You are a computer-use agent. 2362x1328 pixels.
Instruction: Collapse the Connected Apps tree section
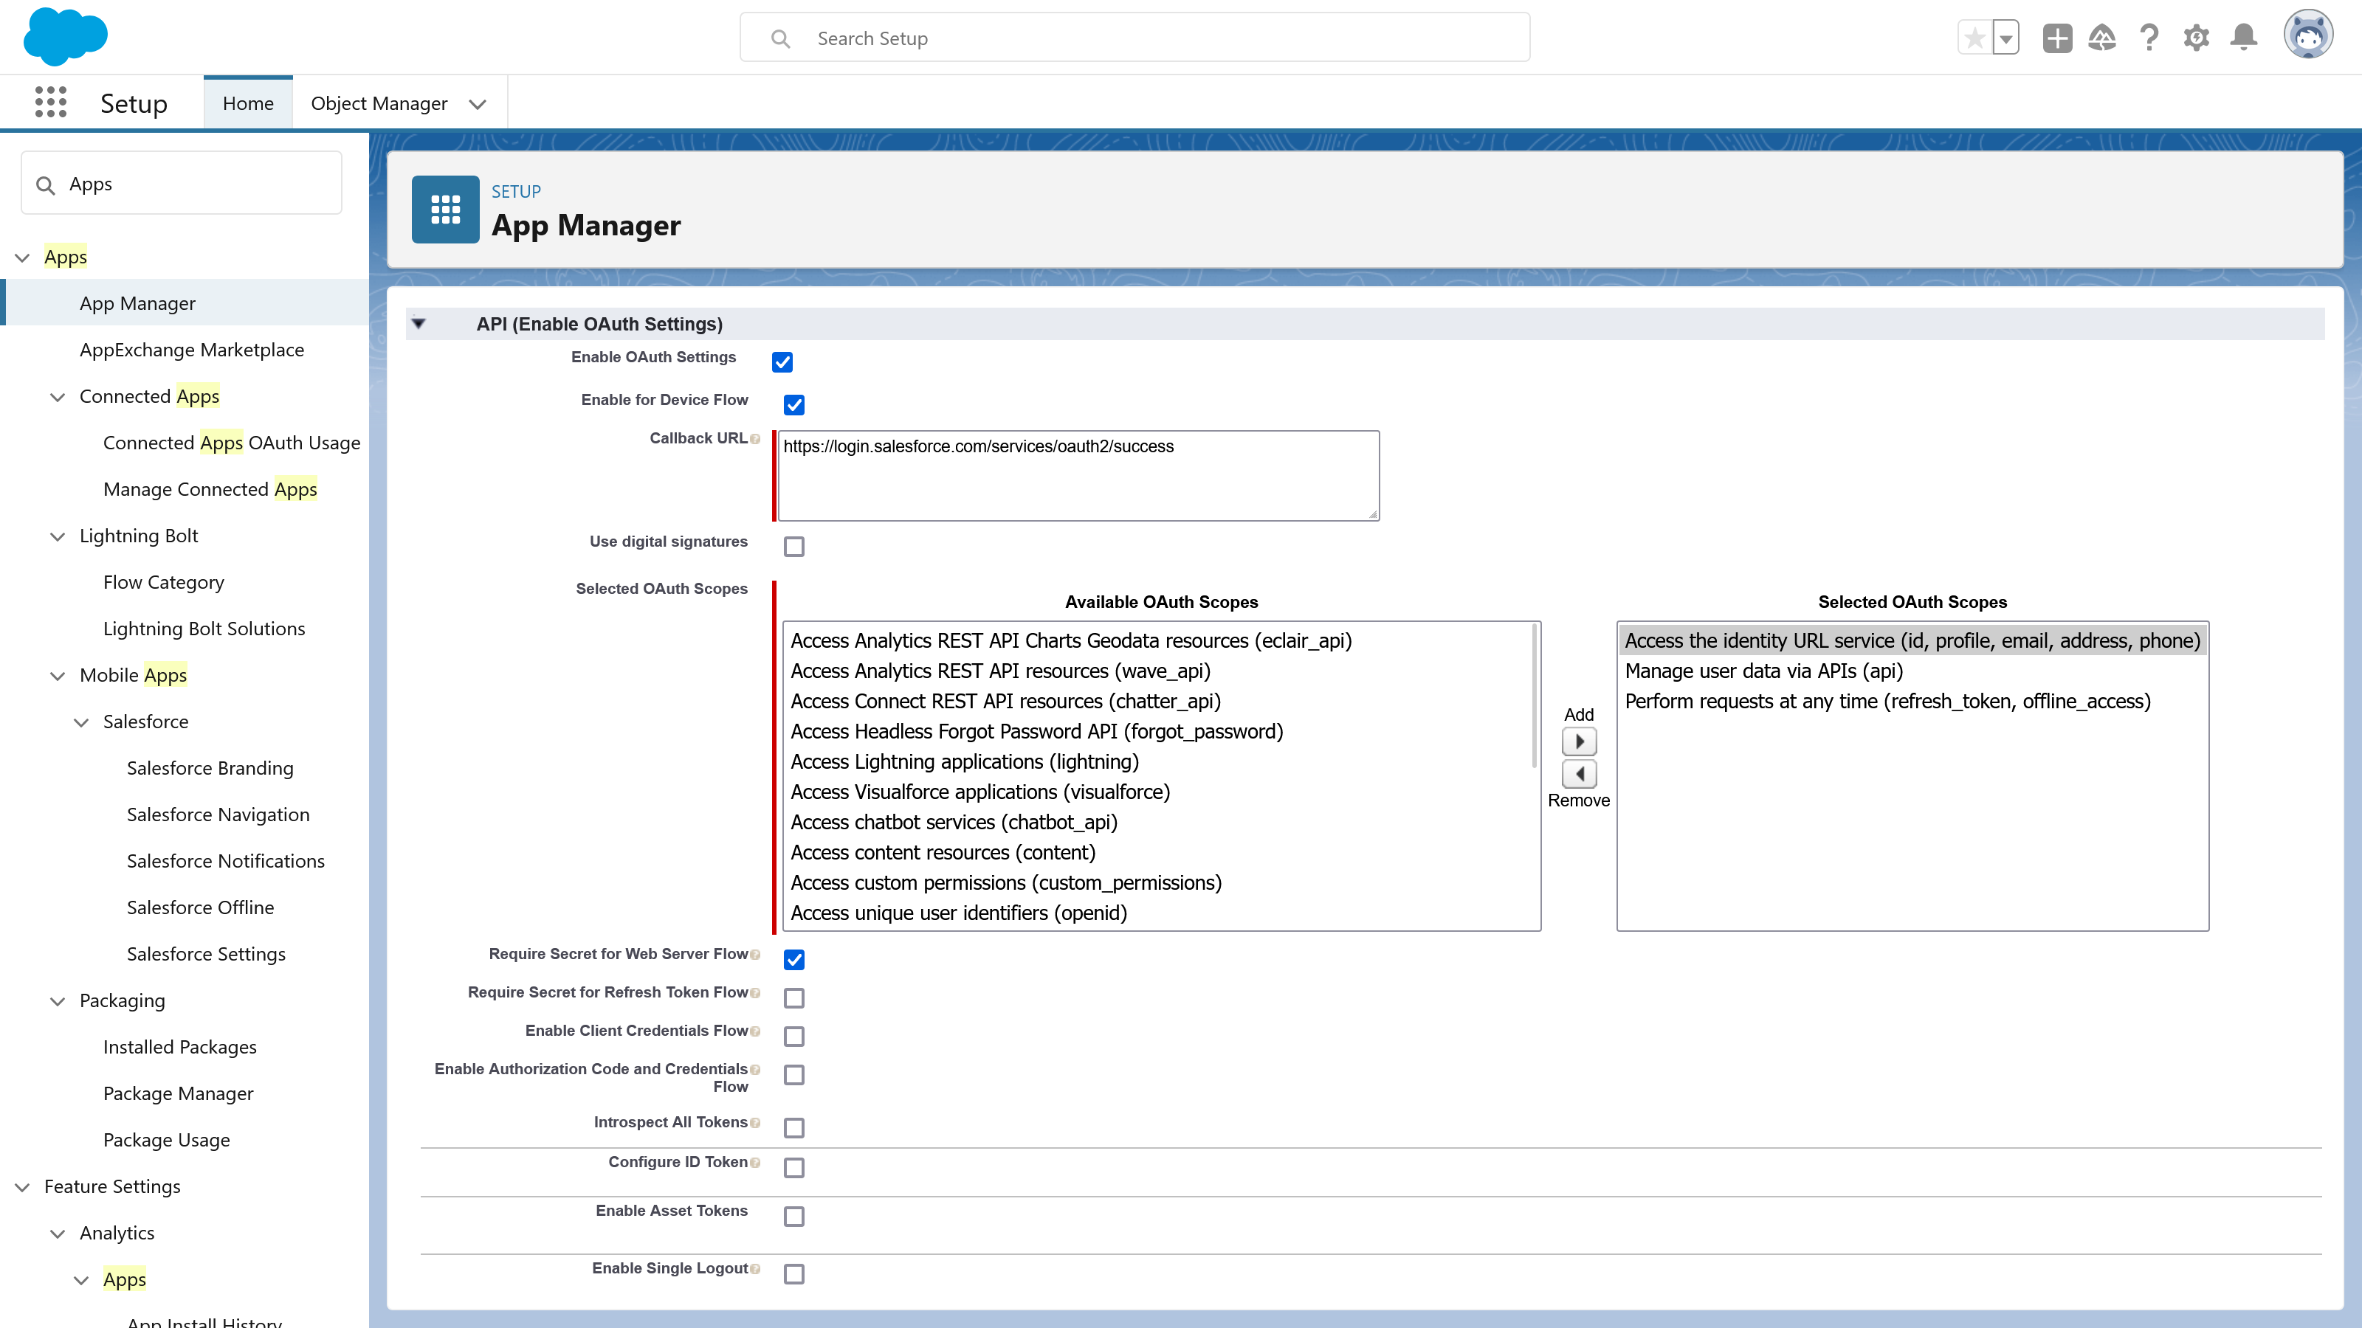click(x=58, y=397)
